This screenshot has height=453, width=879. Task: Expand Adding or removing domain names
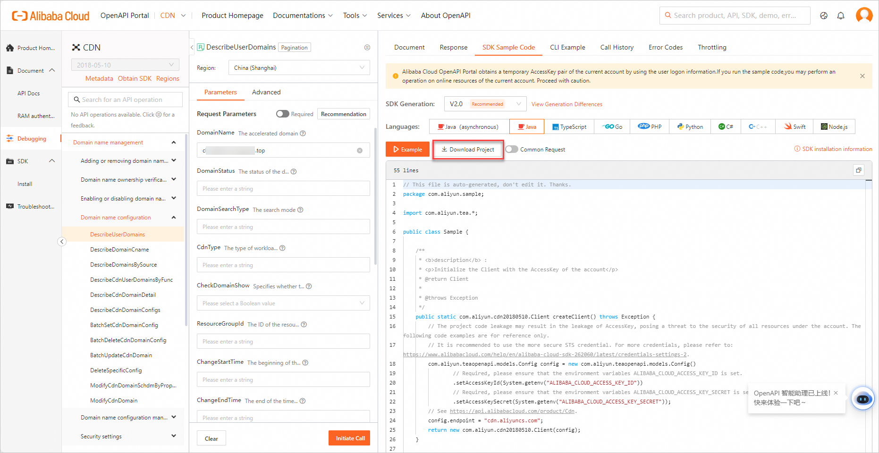(x=174, y=161)
